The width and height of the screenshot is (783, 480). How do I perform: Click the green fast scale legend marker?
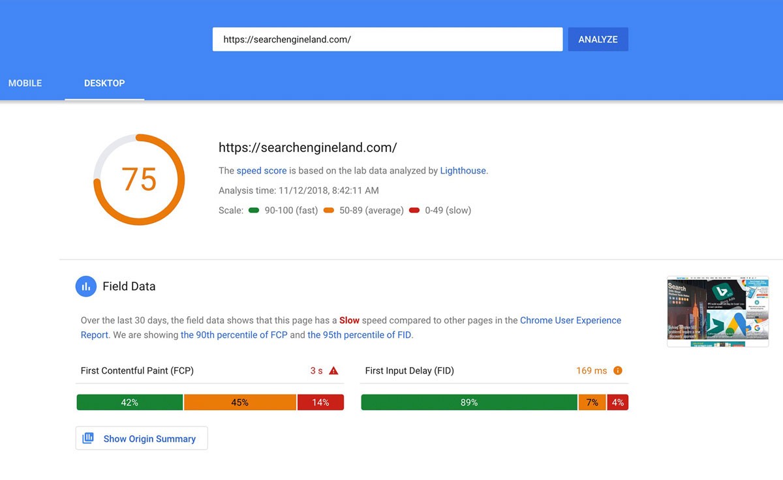pyautogui.click(x=254, y=211)
